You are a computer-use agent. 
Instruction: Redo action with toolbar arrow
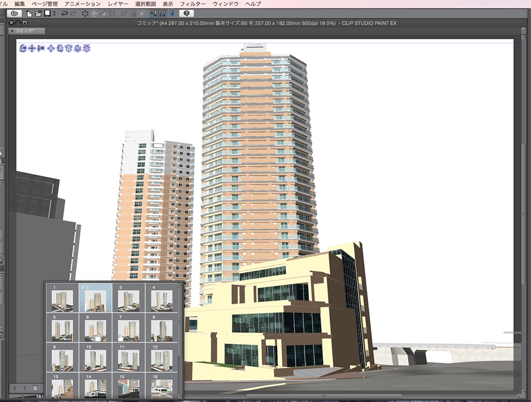pyautogui.click(x=73, y=14)
